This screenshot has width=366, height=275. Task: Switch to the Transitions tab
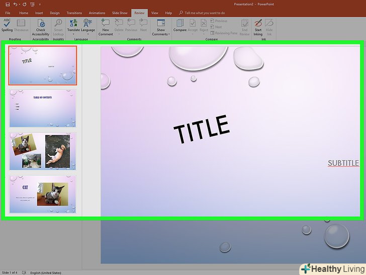pos(74,13)
